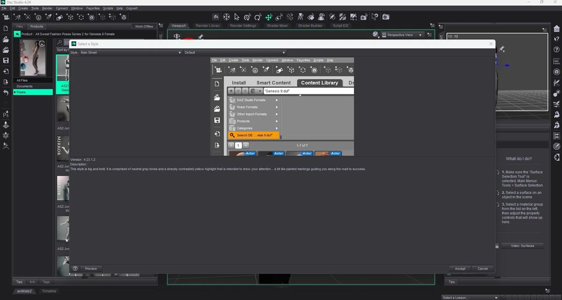562x300 pixels.
Task: Open the Default layout dropdown in dialog
Action: coord(235,52)
